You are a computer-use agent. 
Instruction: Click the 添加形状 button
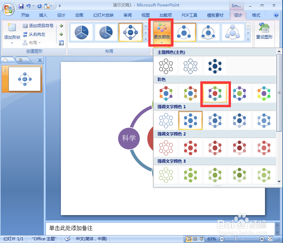(12, 33)
